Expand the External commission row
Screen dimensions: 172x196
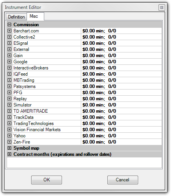tap(9, 49)
